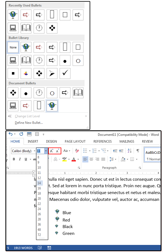
Task: Click the Undo arrow in Quick Access Toolbar
Action: (11, 134)
